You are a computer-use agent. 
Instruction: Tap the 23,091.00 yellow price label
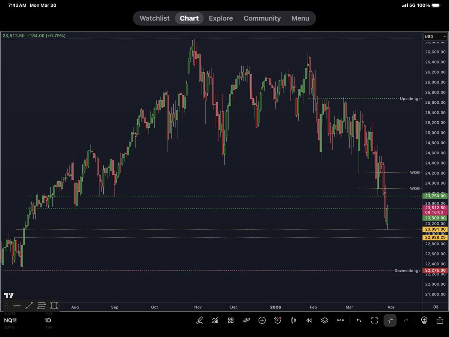pos(434,229)
